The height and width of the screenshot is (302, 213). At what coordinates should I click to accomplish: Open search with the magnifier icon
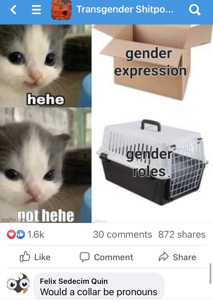pos(195,10)
